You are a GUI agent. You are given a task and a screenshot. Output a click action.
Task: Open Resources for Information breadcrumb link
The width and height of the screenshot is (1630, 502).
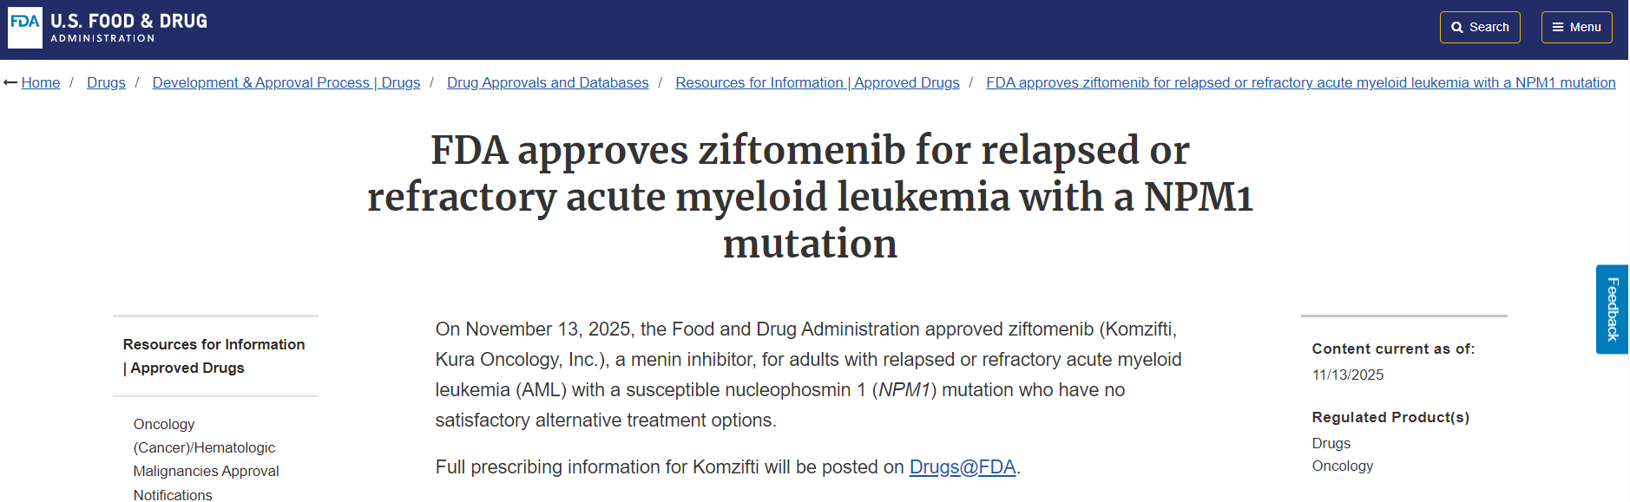tap(817, 83)
